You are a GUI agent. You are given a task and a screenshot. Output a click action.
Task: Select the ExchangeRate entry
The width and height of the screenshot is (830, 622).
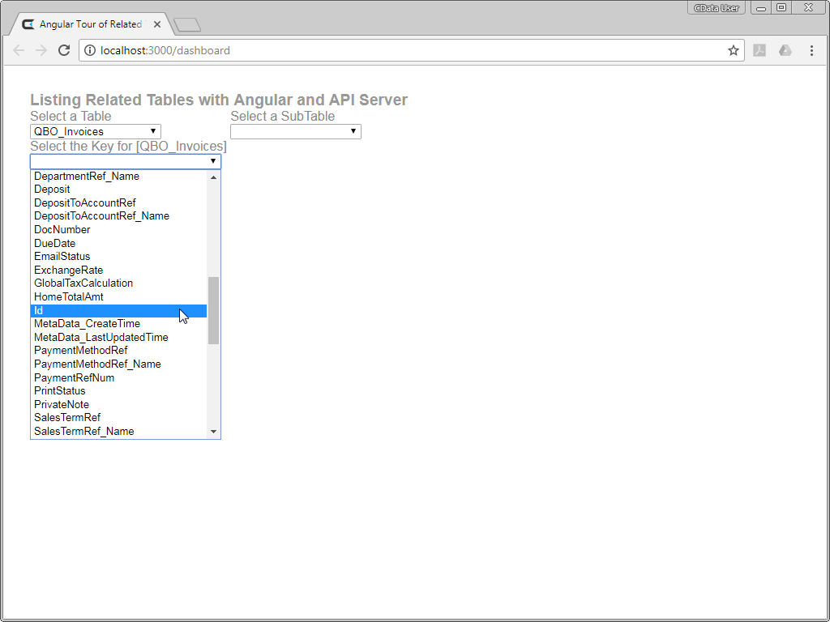118,270
